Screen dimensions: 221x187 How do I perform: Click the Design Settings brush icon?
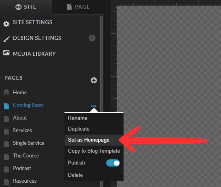[6, 39]
